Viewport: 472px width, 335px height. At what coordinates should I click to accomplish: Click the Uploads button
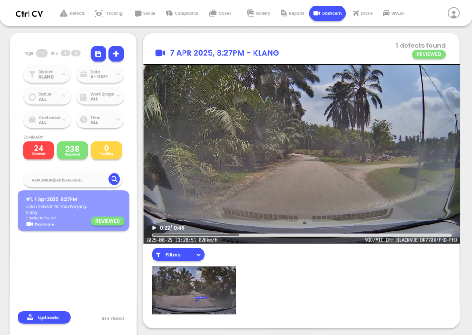44,318
